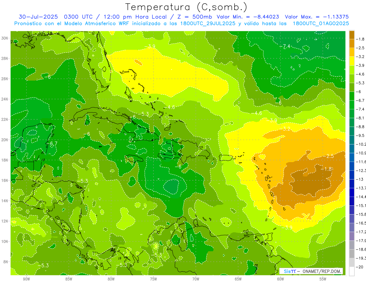366x283 pixels.
Task: Click the 55W longitude axis label
Action: pos(323,279)
